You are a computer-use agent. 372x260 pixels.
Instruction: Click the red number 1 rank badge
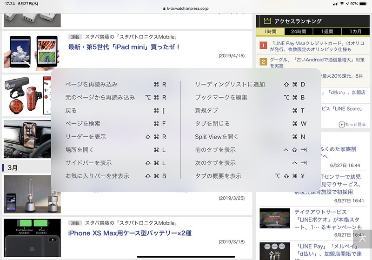[x=263, y=45]
